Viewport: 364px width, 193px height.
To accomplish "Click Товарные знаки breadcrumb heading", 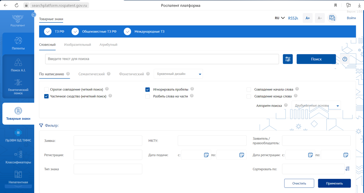I will tap(51, 19).
